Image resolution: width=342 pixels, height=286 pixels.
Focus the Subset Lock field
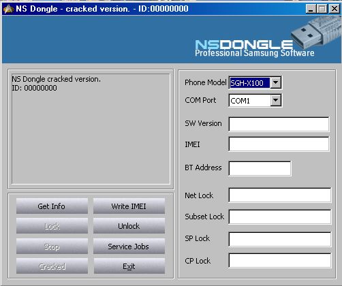(x=280, y=217)
